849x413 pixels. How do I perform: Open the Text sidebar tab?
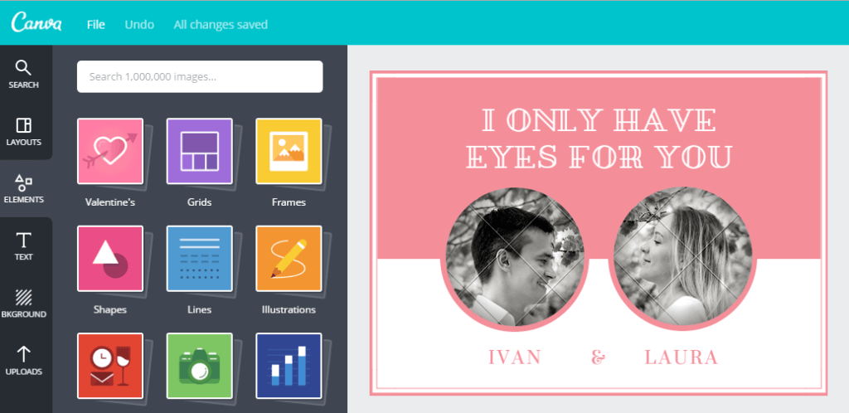24,246
